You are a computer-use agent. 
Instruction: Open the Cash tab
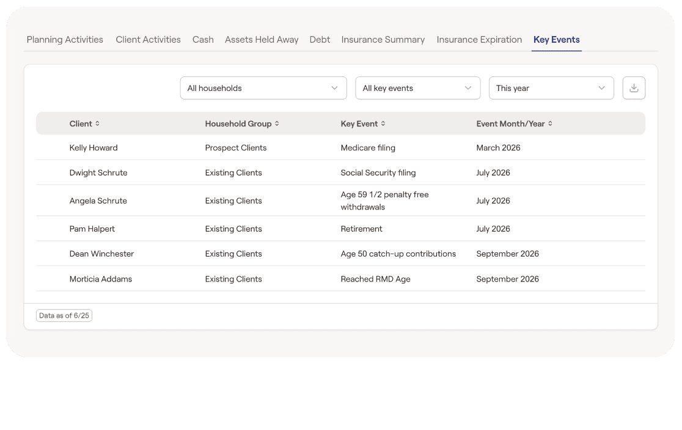(x=203, y=40)
